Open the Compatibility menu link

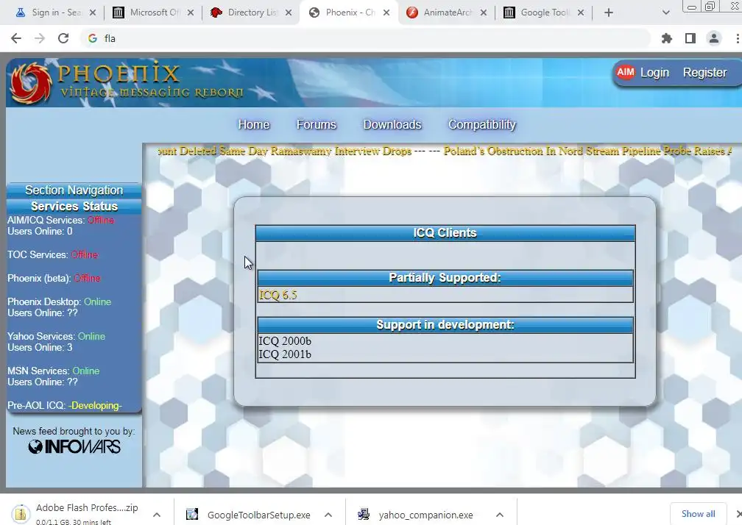click(481, 124)
